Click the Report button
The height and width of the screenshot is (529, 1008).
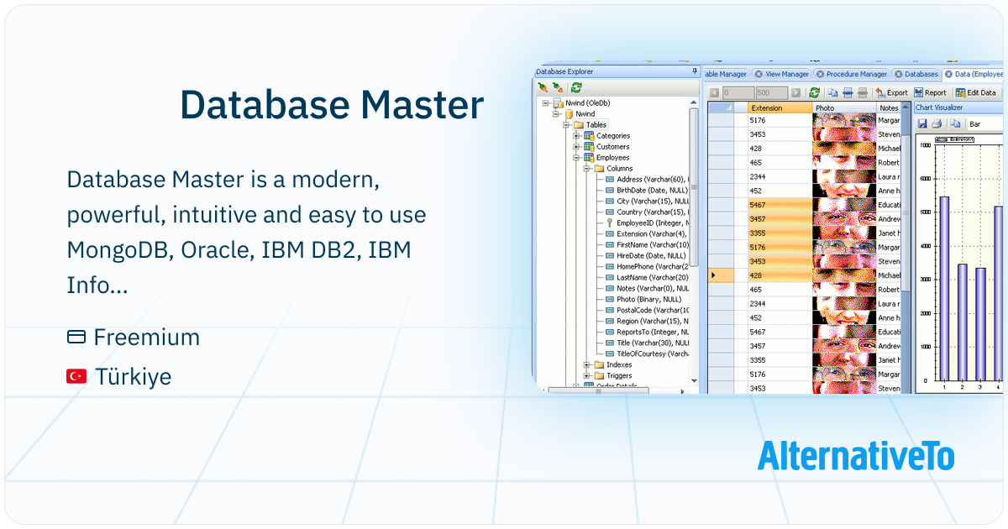pos(930,92)
